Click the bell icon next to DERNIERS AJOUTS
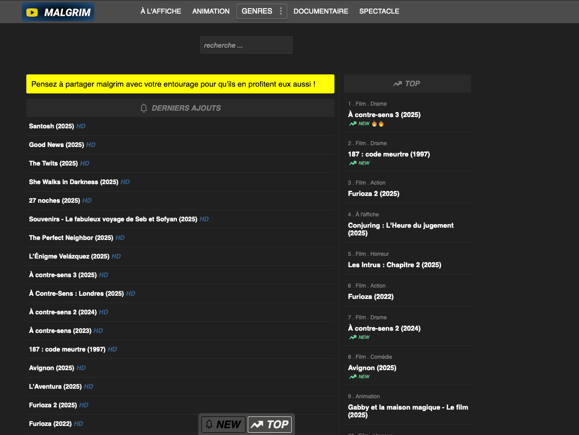579x435 pixels. point(144,108)
